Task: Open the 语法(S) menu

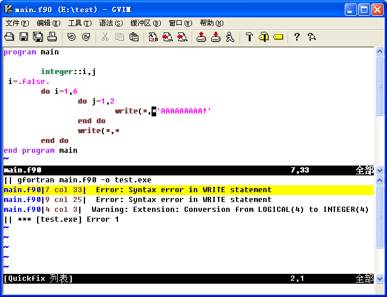Action: (x=111, y=23)
